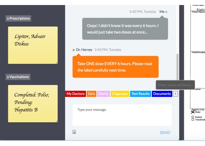Focus the Type your message field
This screenshot has width=205, height=146.
pos(122,115)
